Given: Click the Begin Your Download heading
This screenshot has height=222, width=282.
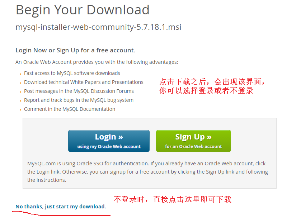Looking at the screenshot, I should click(83, 10).
